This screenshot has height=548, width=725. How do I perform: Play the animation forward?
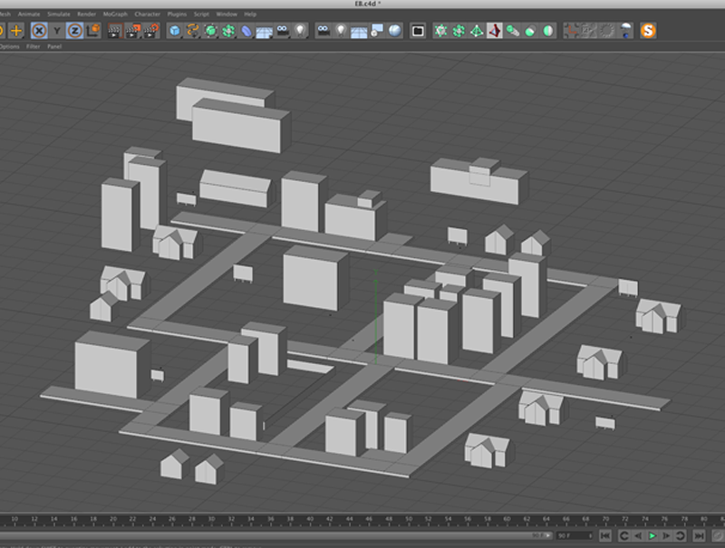pos(652,536)
